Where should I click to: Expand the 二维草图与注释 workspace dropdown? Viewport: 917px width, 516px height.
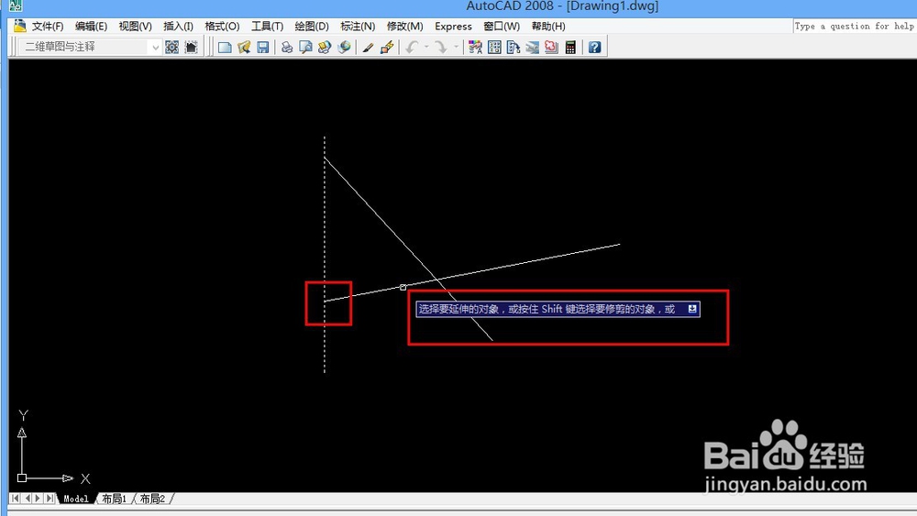coord(155,47)
